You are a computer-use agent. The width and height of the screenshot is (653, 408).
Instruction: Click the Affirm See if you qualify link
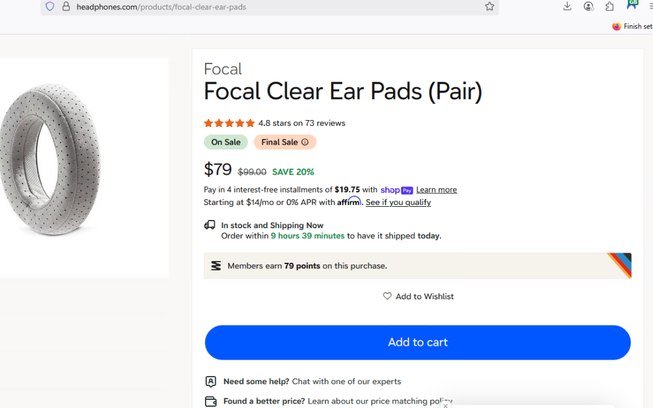[398, 202]
